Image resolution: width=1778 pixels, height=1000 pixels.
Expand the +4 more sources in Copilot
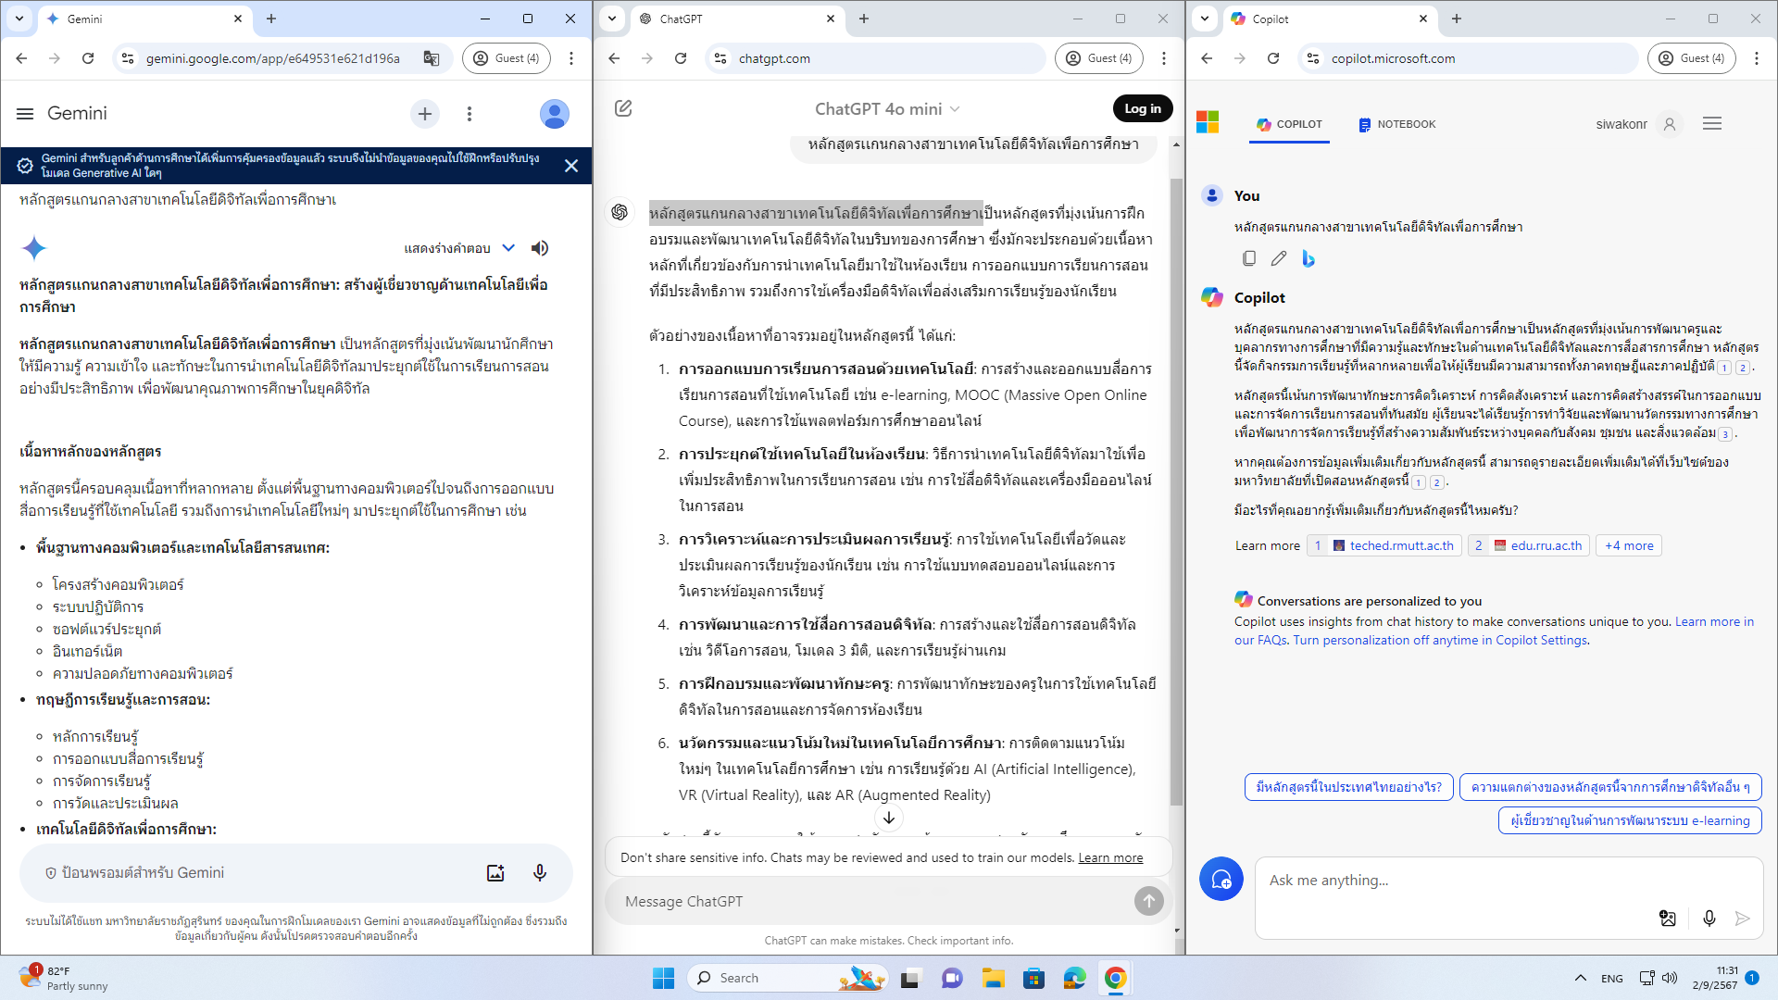click(x=1628, y=545)
